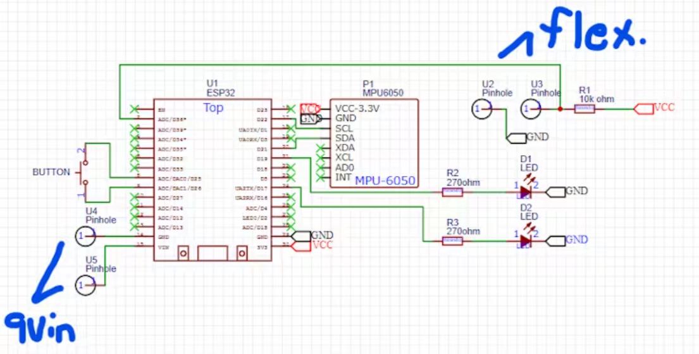Select the D2 LED diode symbol
Screen dimensions: 699x354
tap(526, 241)
